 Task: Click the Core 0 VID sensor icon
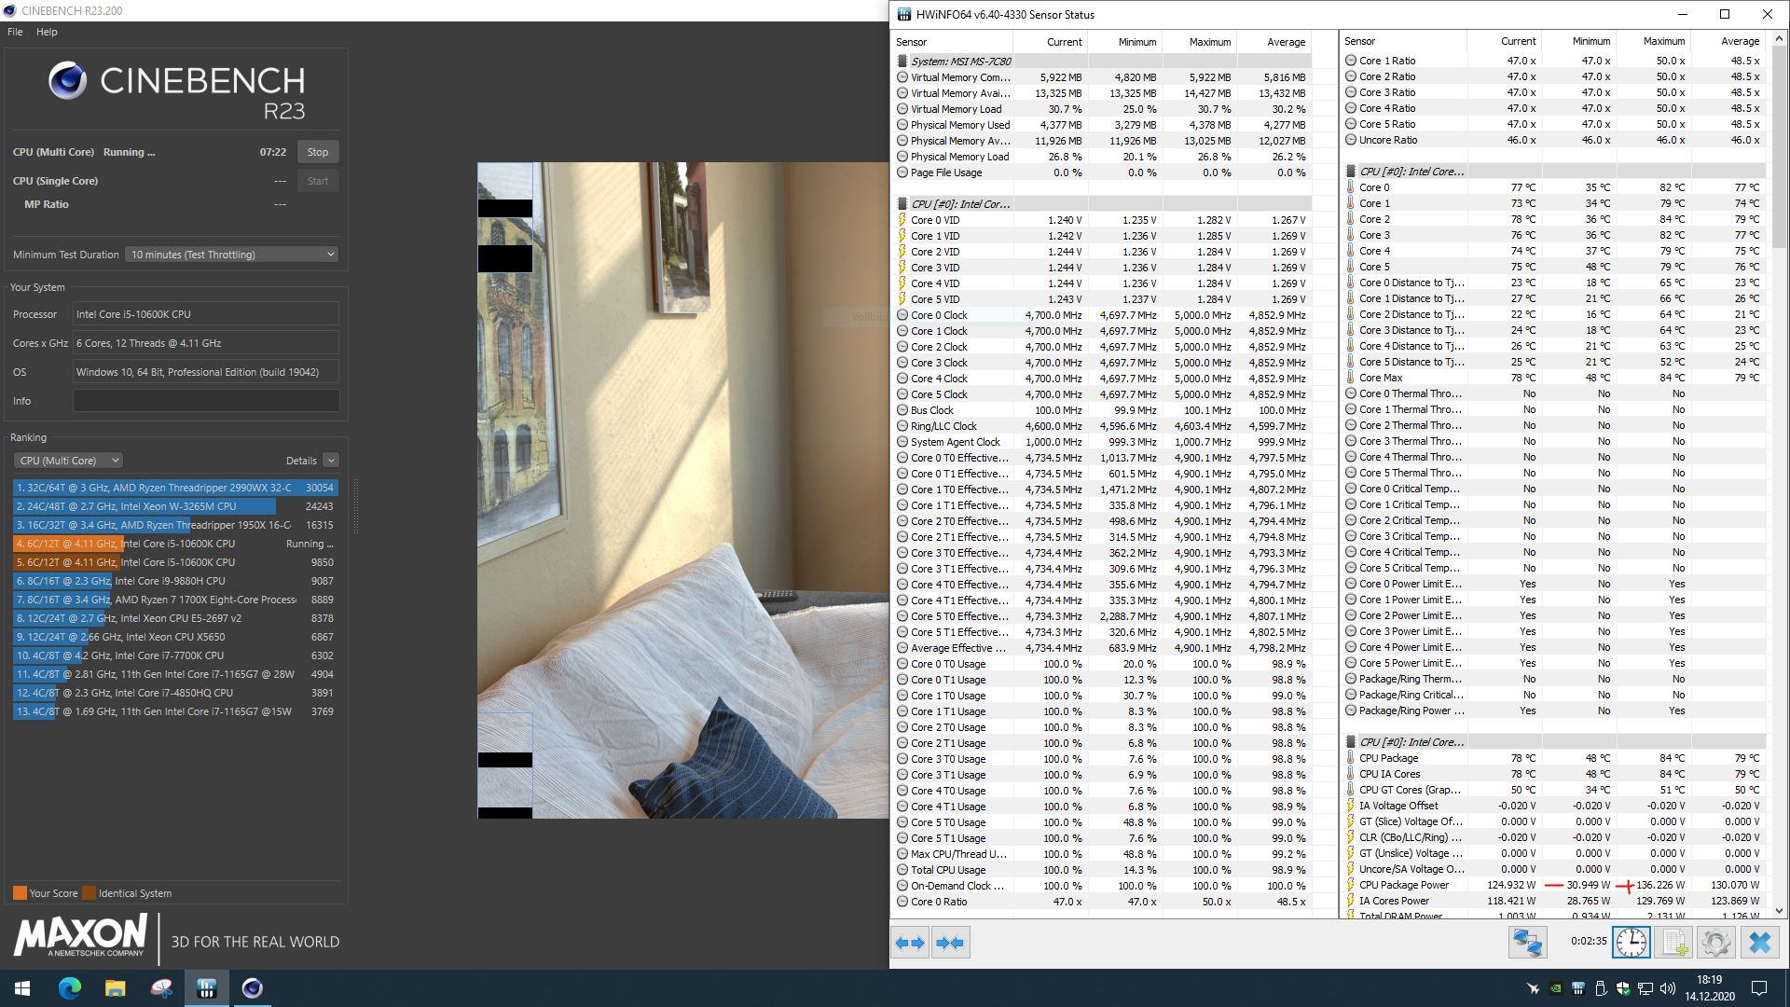coord(902,220)
